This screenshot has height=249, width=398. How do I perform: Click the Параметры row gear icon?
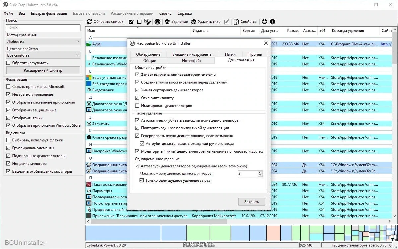tap(89, 191)
